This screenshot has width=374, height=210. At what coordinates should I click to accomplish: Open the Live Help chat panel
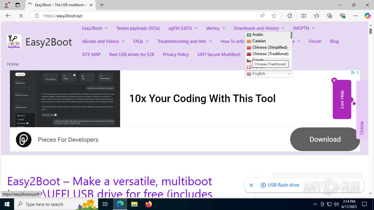tap(342, 99)
